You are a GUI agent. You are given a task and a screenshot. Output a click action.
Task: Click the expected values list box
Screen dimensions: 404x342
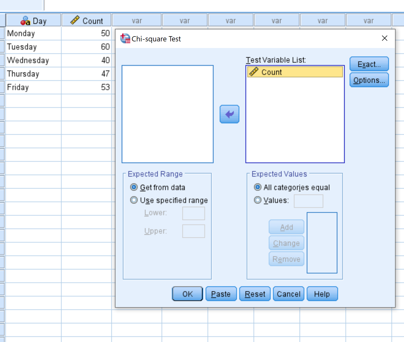coord(322,243)
